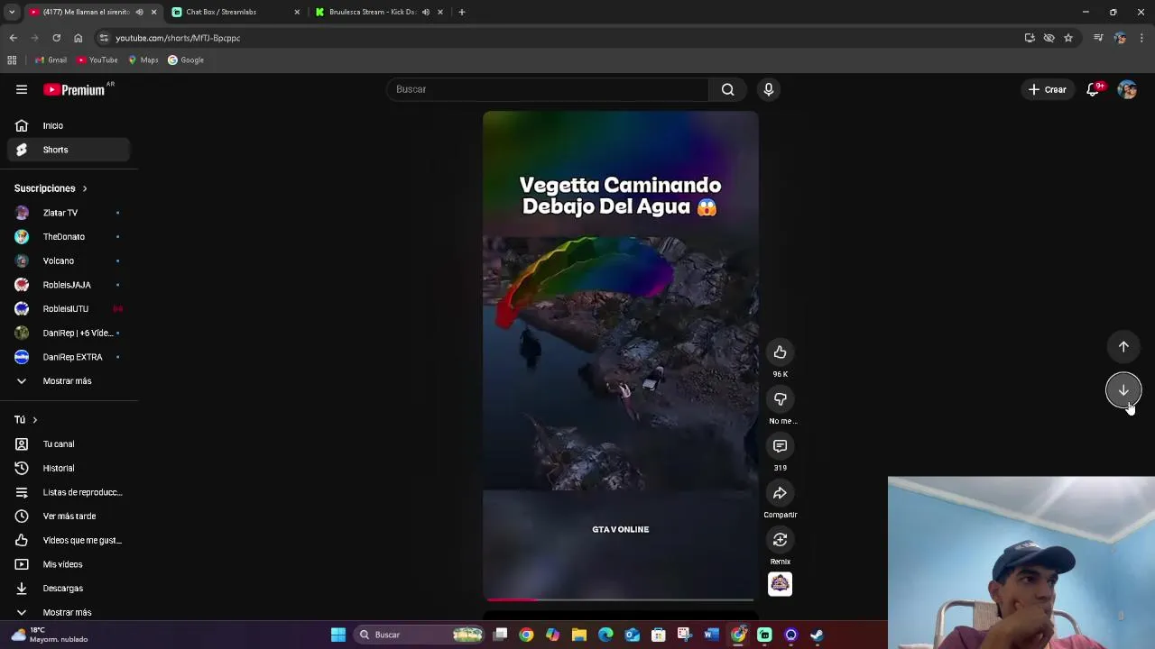1155x649 pixels.
Task: Open Zlatar TV subscription
Action: (69, 213)
